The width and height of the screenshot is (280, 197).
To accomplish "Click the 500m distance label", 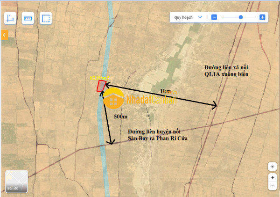I will tap(121, 116).
